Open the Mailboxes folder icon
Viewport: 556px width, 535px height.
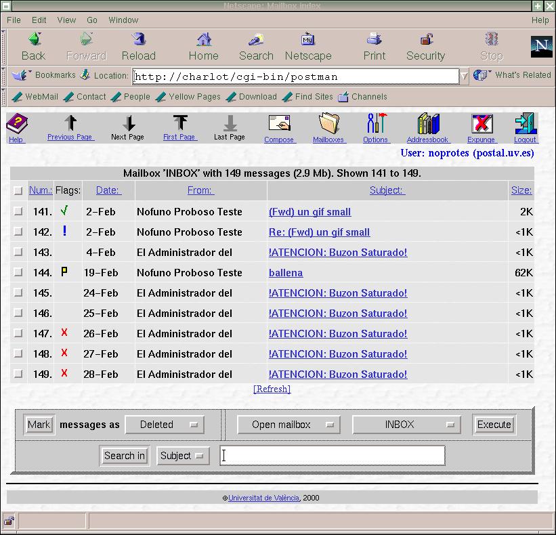point(329,123)
